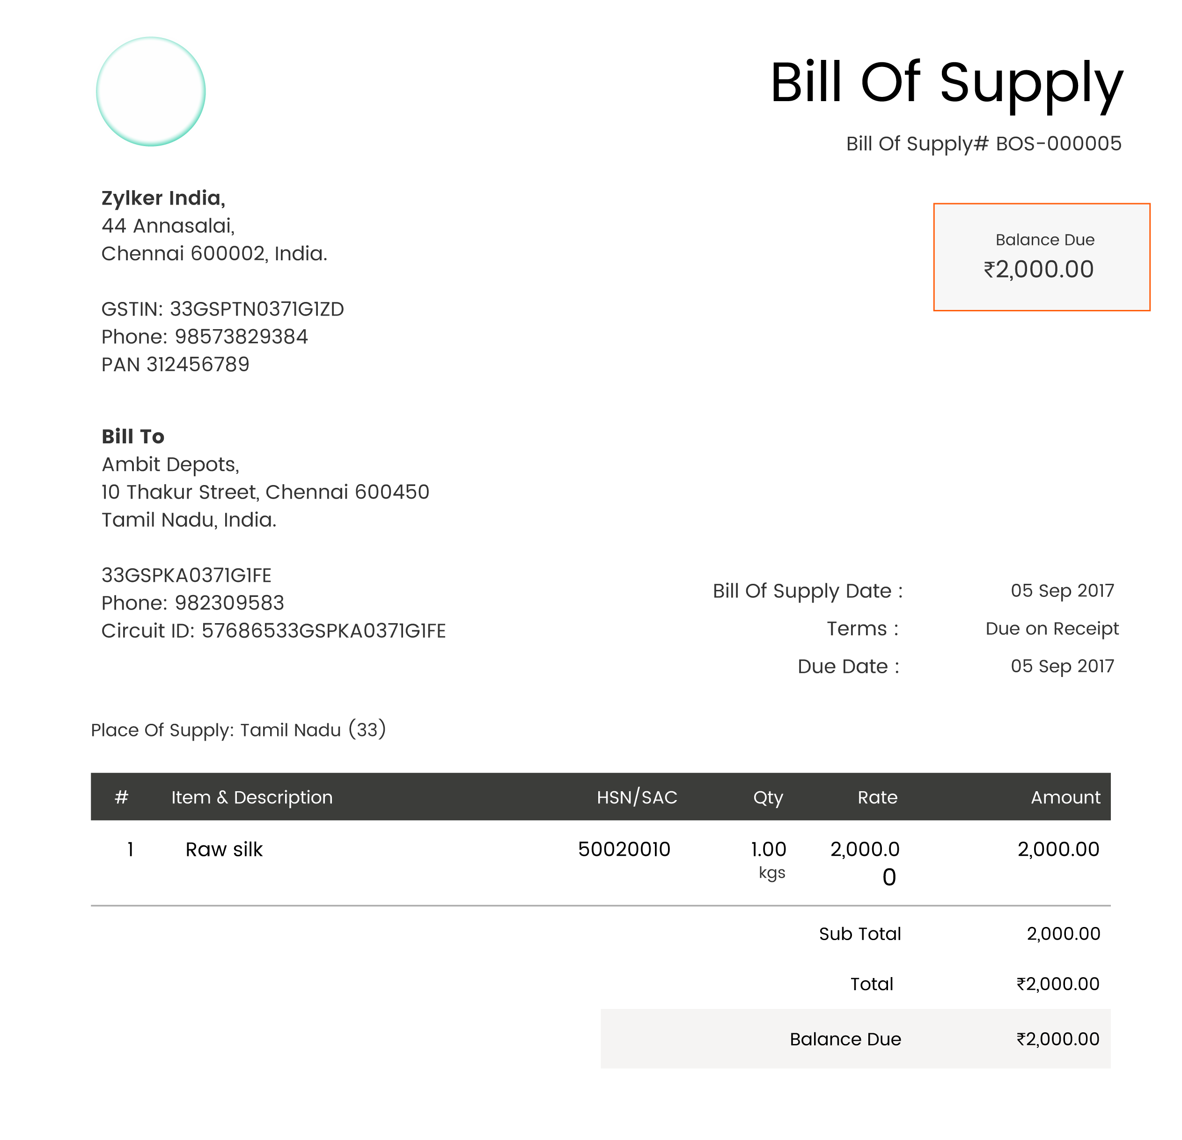Click the Sub Total label

click(x=859, y=934)
